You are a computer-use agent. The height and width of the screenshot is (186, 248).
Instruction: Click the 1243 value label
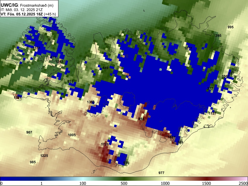click(59, 62)
